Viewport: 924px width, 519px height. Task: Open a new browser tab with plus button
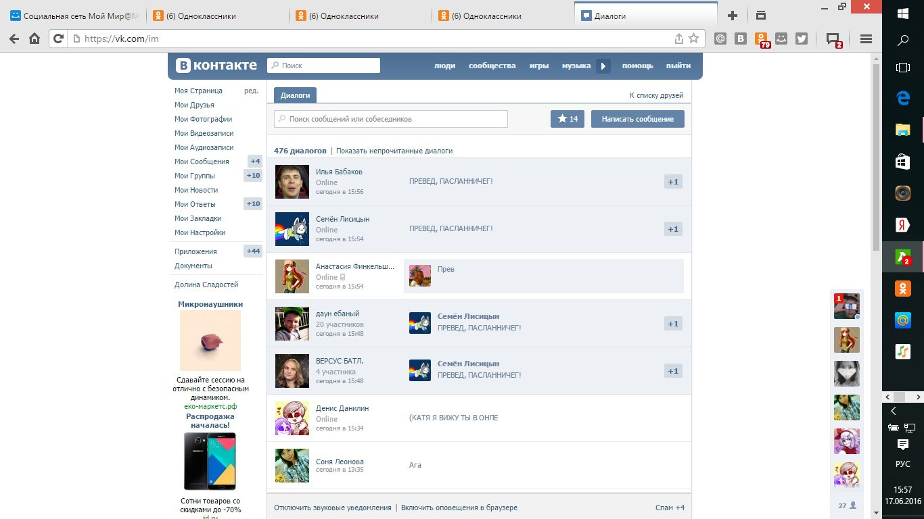(x=732, y=16)
